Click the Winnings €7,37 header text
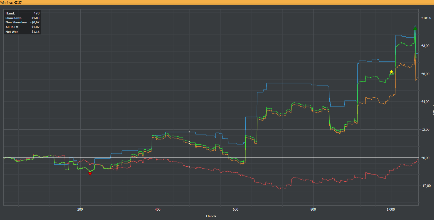 point(11,3)
